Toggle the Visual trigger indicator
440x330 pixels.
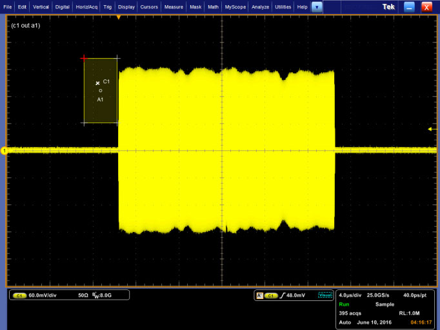[325, 295]
